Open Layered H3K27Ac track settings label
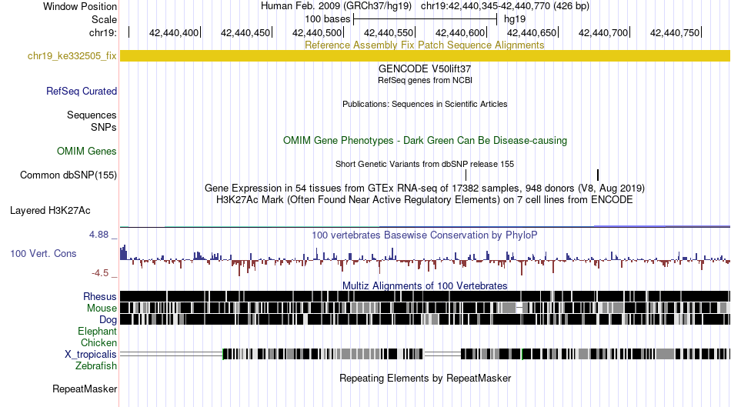This screenshot has width=731, height=407. tap(50, 210)
